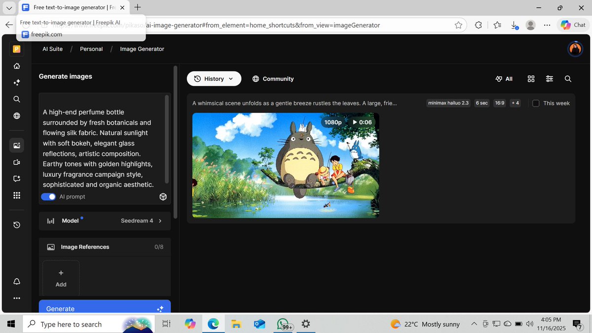Add an image reference

click(61, 278)
